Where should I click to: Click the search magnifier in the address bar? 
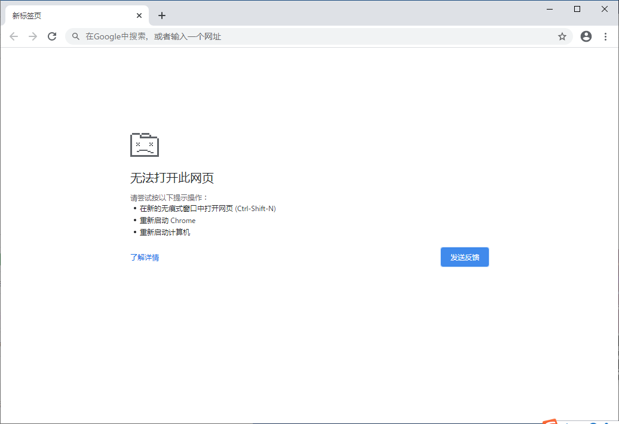[75, 36]
